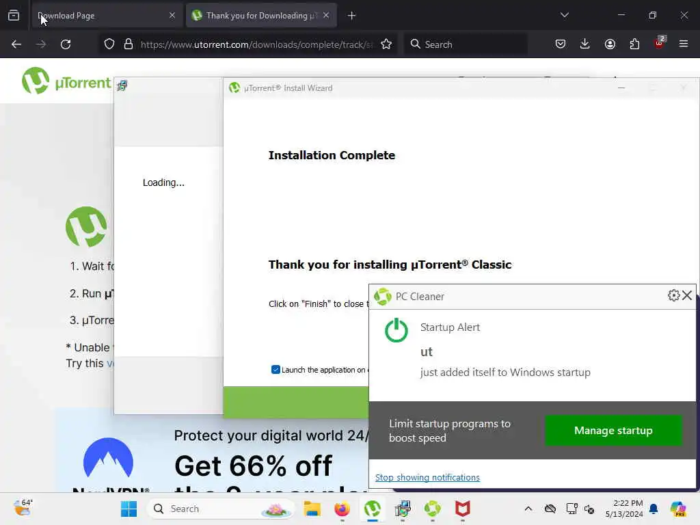Bookmark this page with the star
This screenshot has width=700, height=525.
(386, 44)
